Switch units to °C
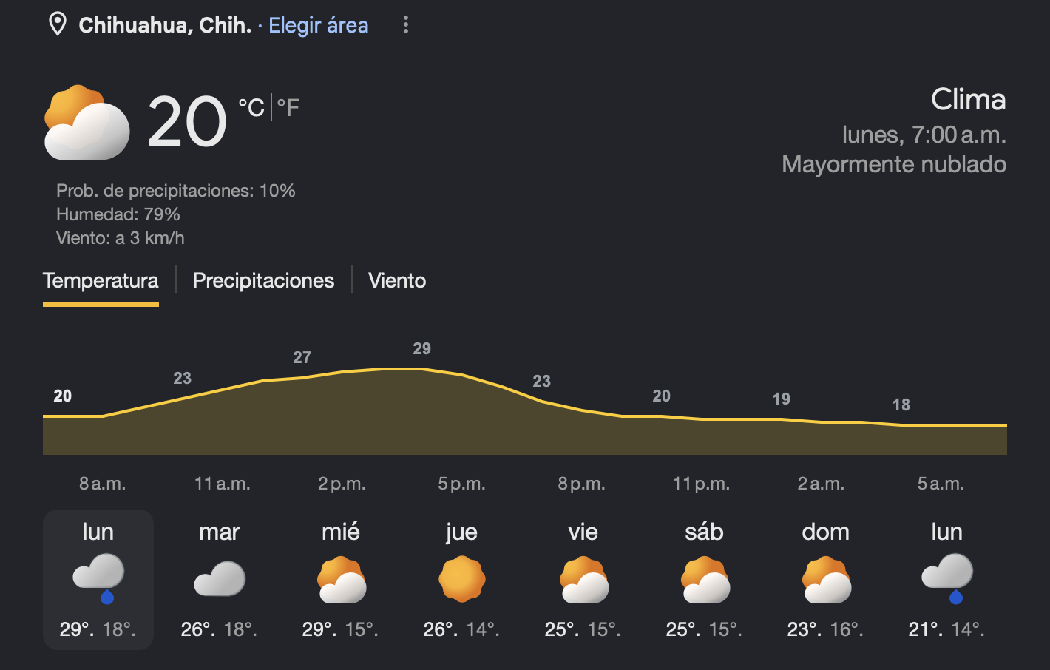 point(251,108)
